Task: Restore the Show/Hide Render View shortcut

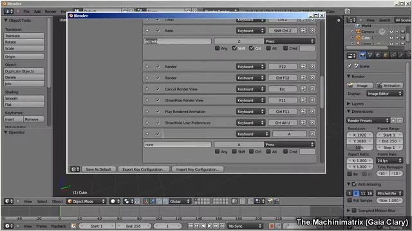Action: click(x=303, y=100)
